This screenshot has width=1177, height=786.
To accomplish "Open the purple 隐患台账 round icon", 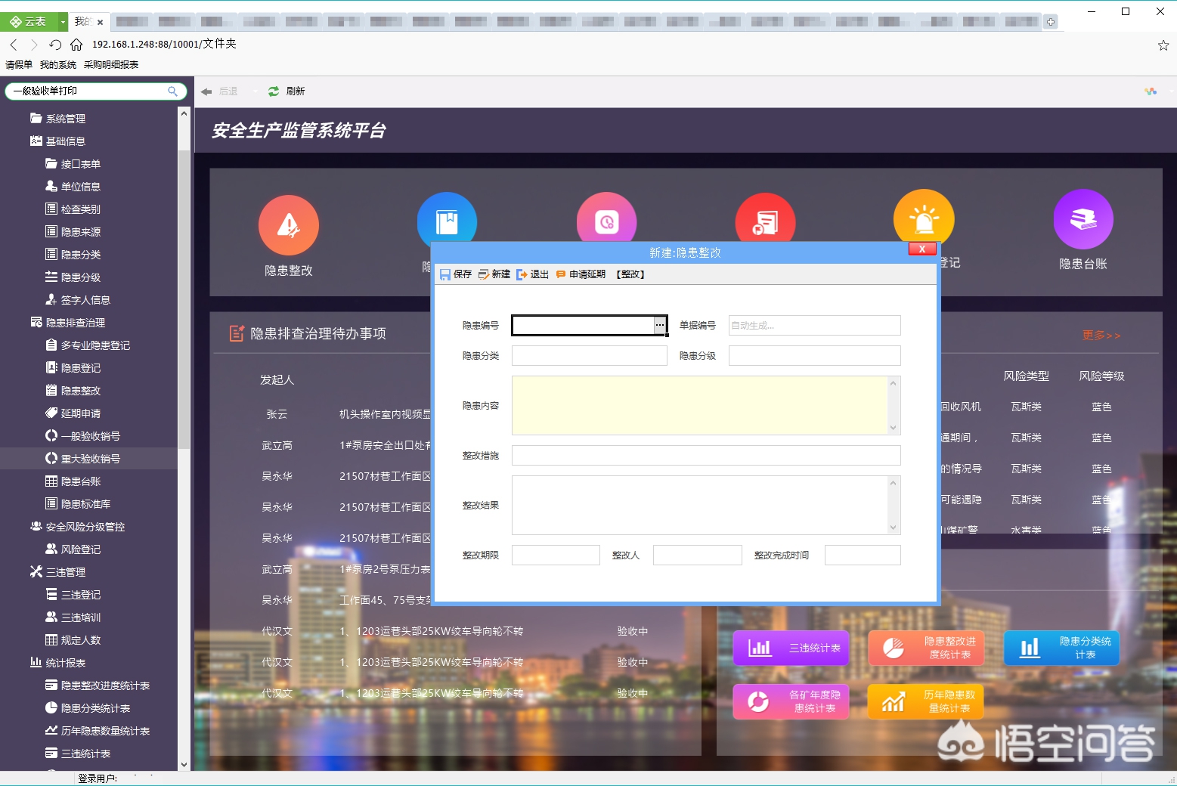I will tap(1083, 219).
